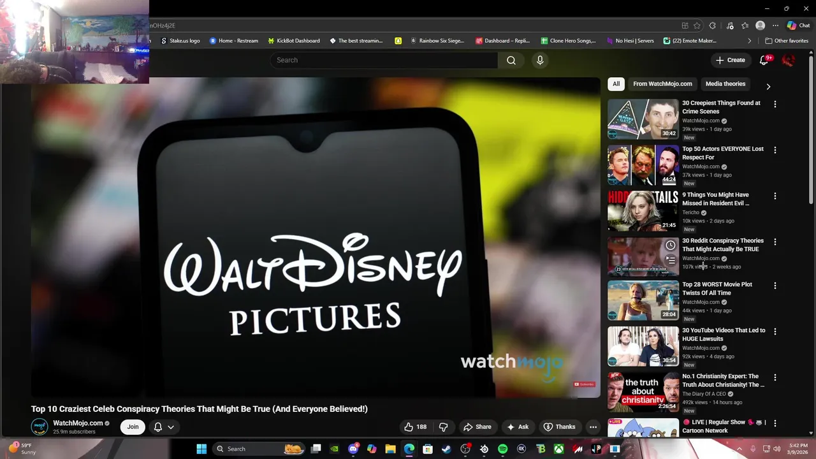The image size is (816, 459).
Task: Open options for 30 YouTube Videos lawsuits
Action: [x=775, y=331]
